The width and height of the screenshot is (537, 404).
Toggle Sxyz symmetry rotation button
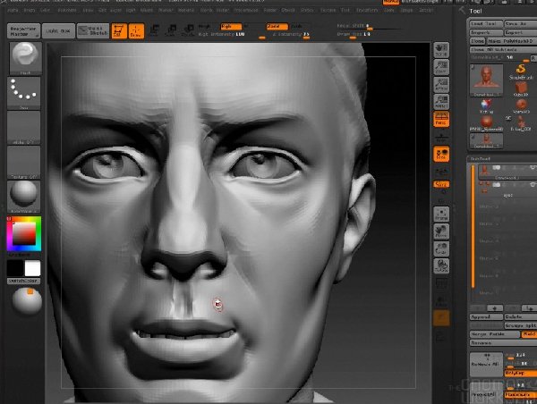(x=441, y=185)
